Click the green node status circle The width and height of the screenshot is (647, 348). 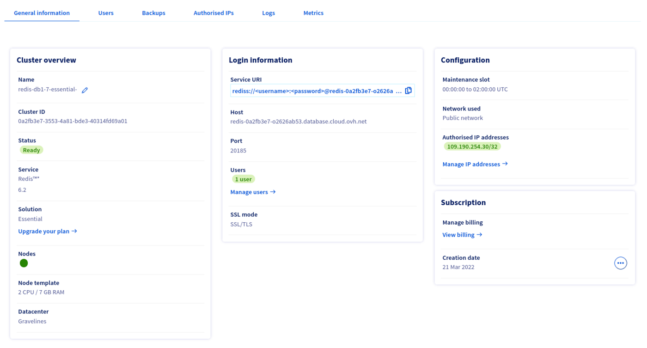point(24,263)
